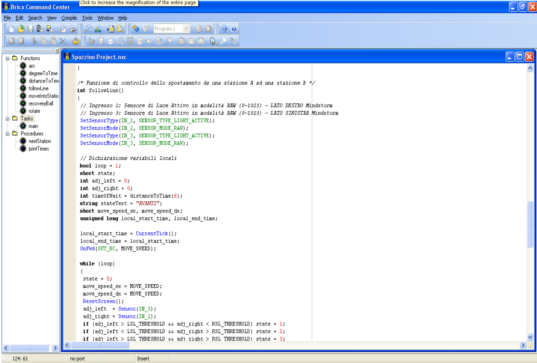The width and height of the screenshot is (537, 363).
Task: Download the program with funnel icon
Action: click(x=146, y=29)
